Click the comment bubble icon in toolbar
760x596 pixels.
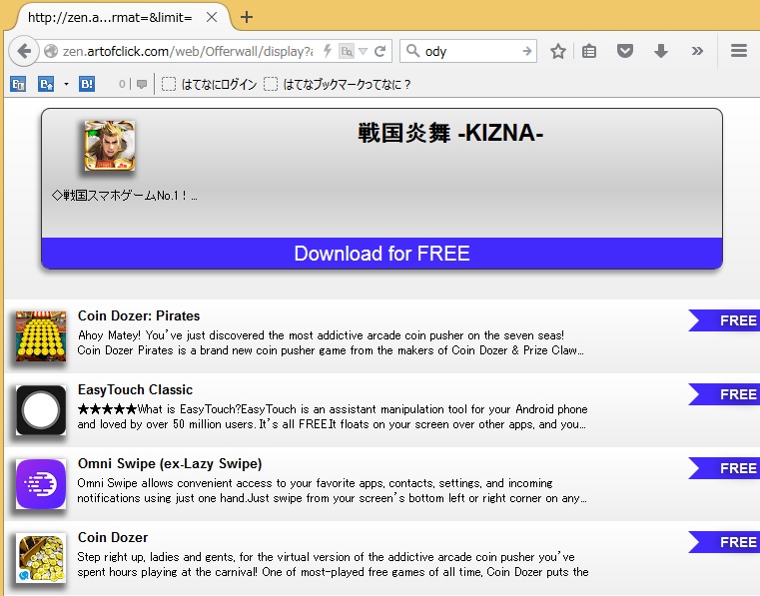click(x=142, y=84)
